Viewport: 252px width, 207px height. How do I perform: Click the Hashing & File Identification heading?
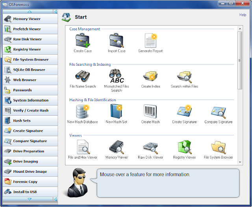[x=93, y=100]
